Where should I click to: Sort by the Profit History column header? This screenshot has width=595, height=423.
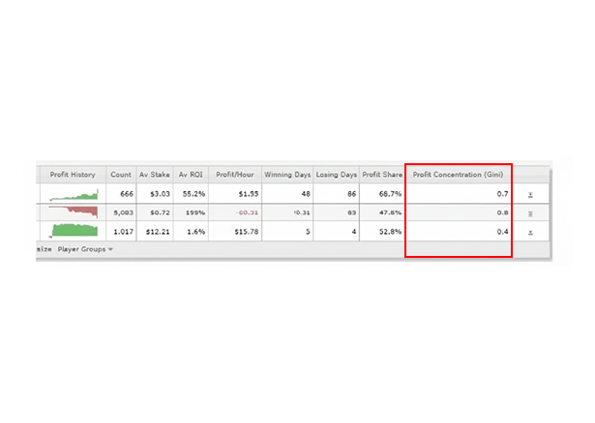73,175
